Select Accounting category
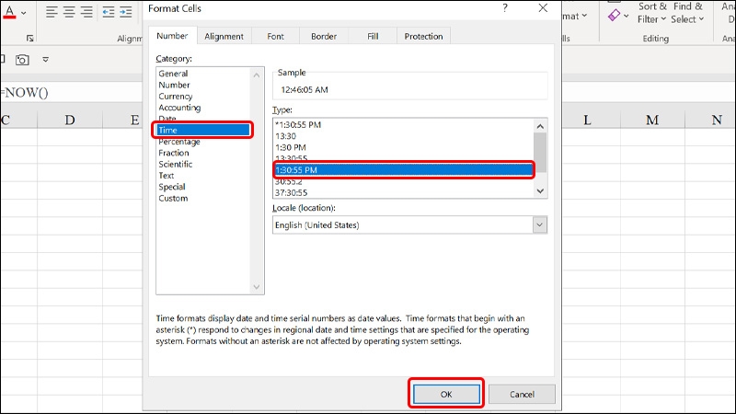Screen dimensions: 736x414 pos(179,108)
